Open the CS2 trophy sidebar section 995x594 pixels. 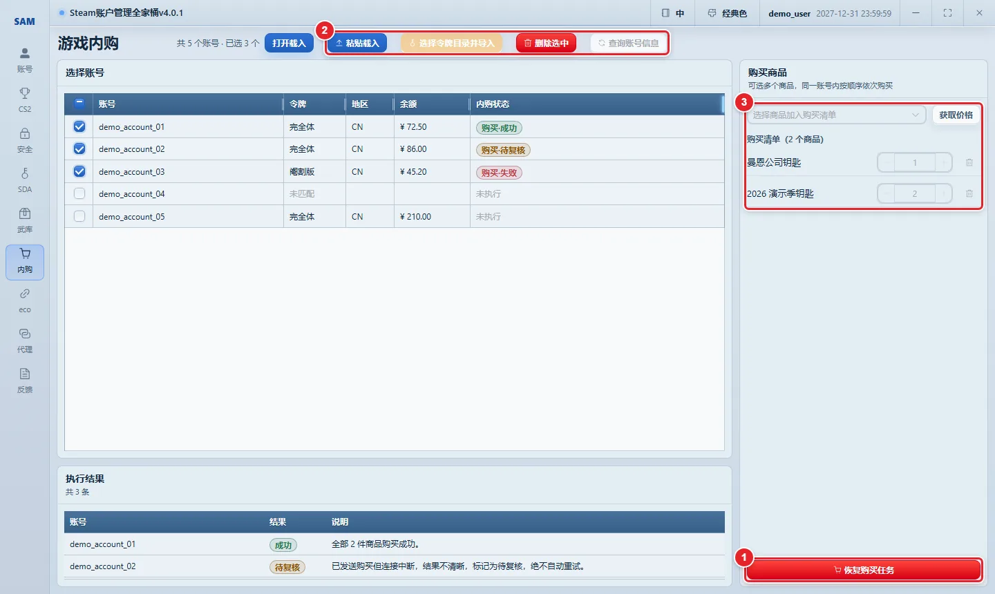pos(25,100)
